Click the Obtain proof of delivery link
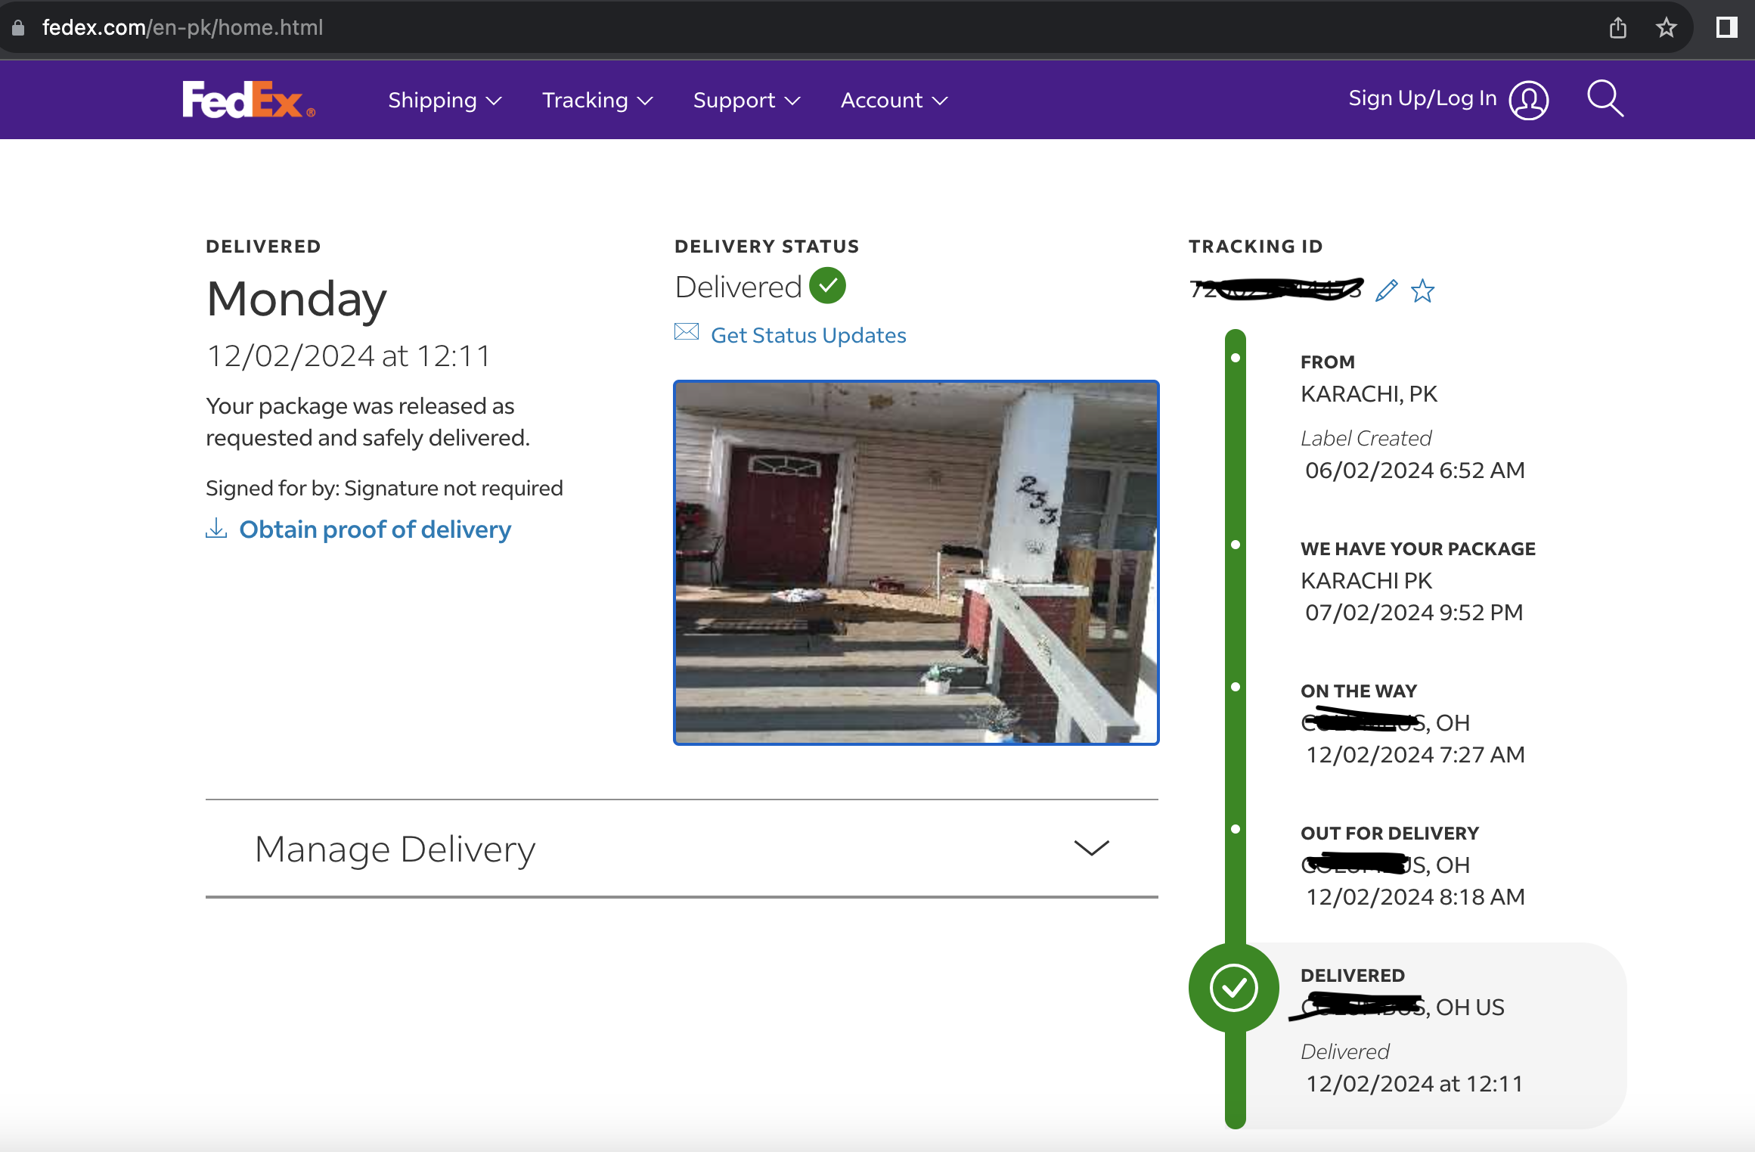Viewport: 1755px width, 1152px height. [x=375, y=529]
